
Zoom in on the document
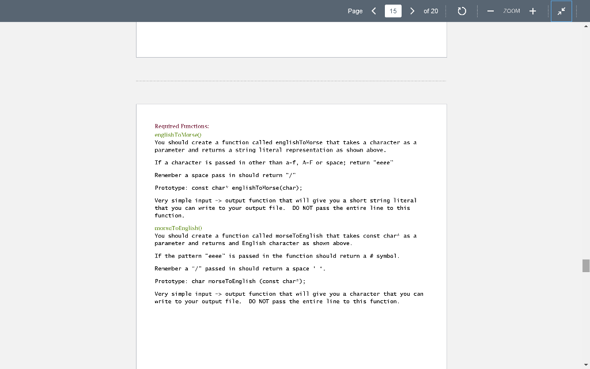pos(532,10)
